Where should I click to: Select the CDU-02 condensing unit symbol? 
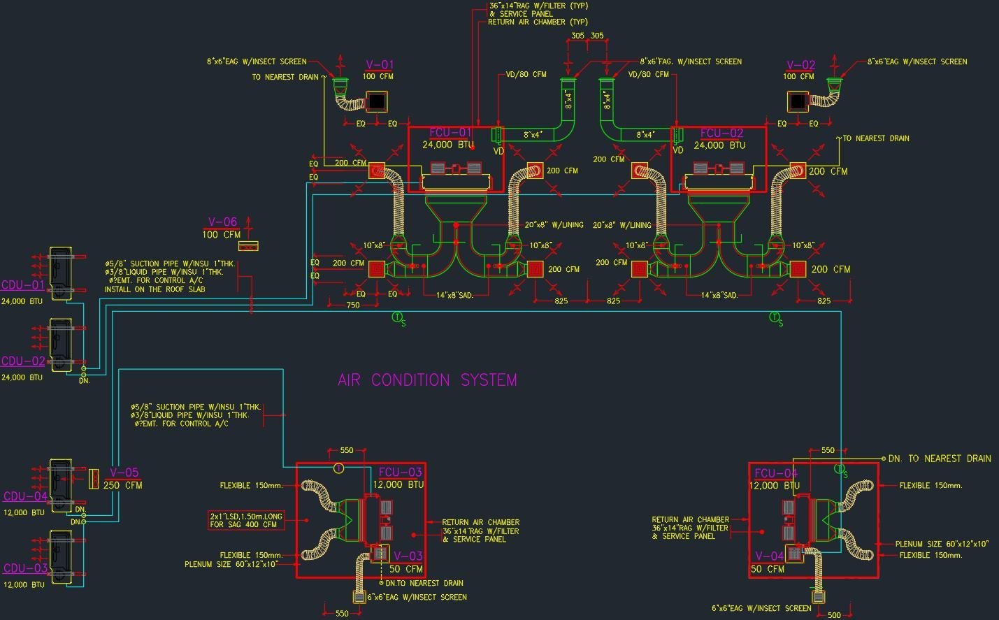(x=60, y=346)
